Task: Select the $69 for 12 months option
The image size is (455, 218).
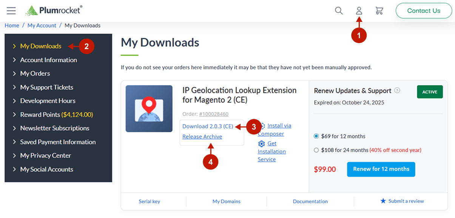Action: tap(316, 136)
